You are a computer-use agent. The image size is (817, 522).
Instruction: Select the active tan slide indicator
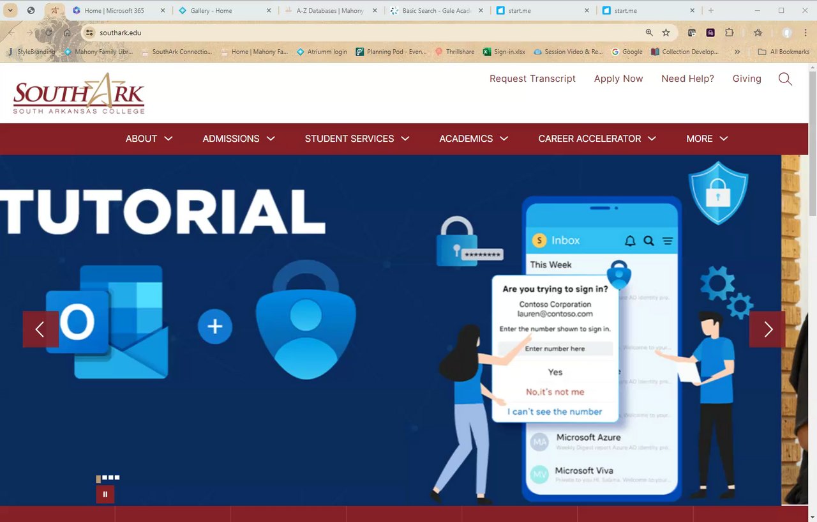coord(98,479)
